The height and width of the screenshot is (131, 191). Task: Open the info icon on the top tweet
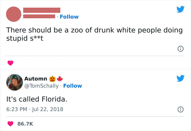coord(180,49)
